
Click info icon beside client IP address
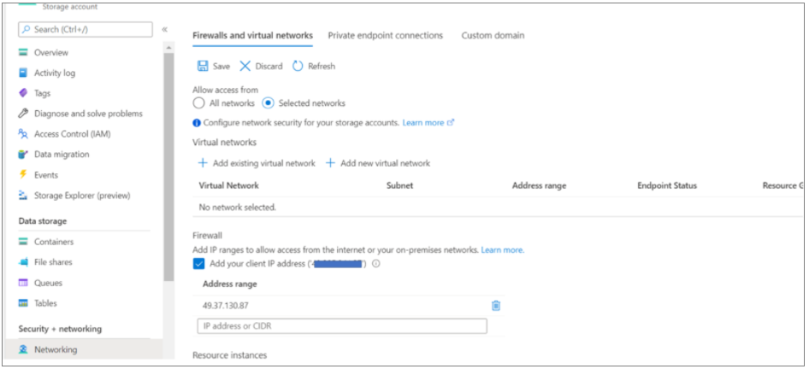point(376,264)
